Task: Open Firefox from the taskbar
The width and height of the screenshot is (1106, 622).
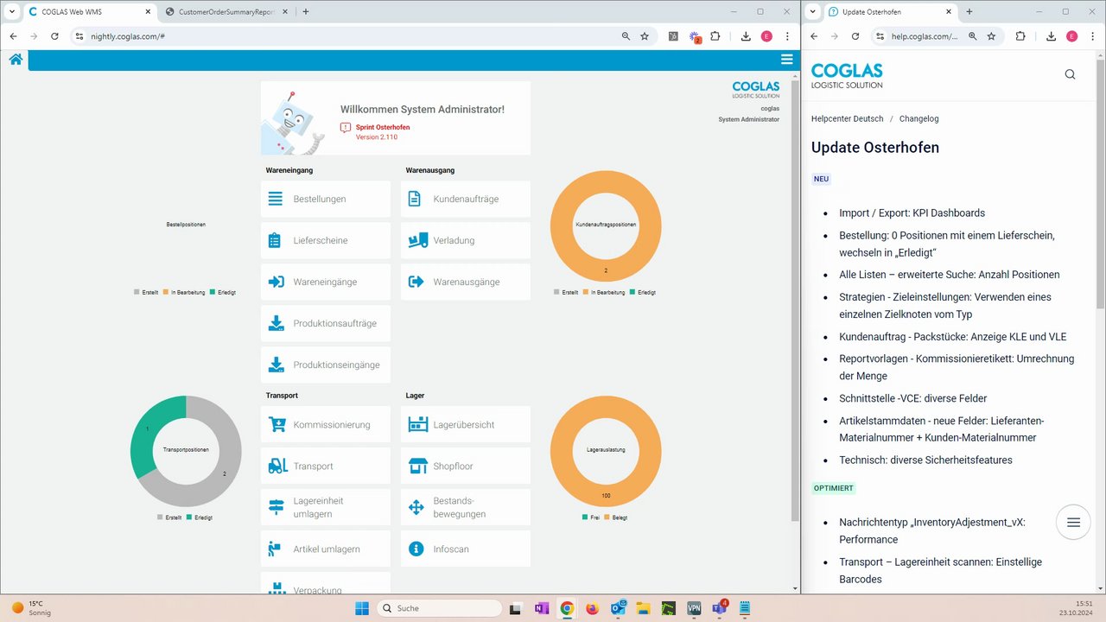Action: [x=592, y=608]
